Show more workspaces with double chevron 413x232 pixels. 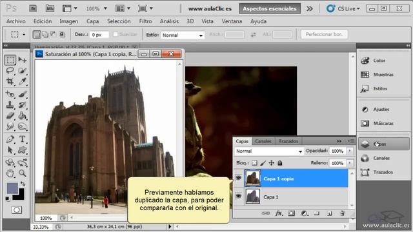coord(310,8)
